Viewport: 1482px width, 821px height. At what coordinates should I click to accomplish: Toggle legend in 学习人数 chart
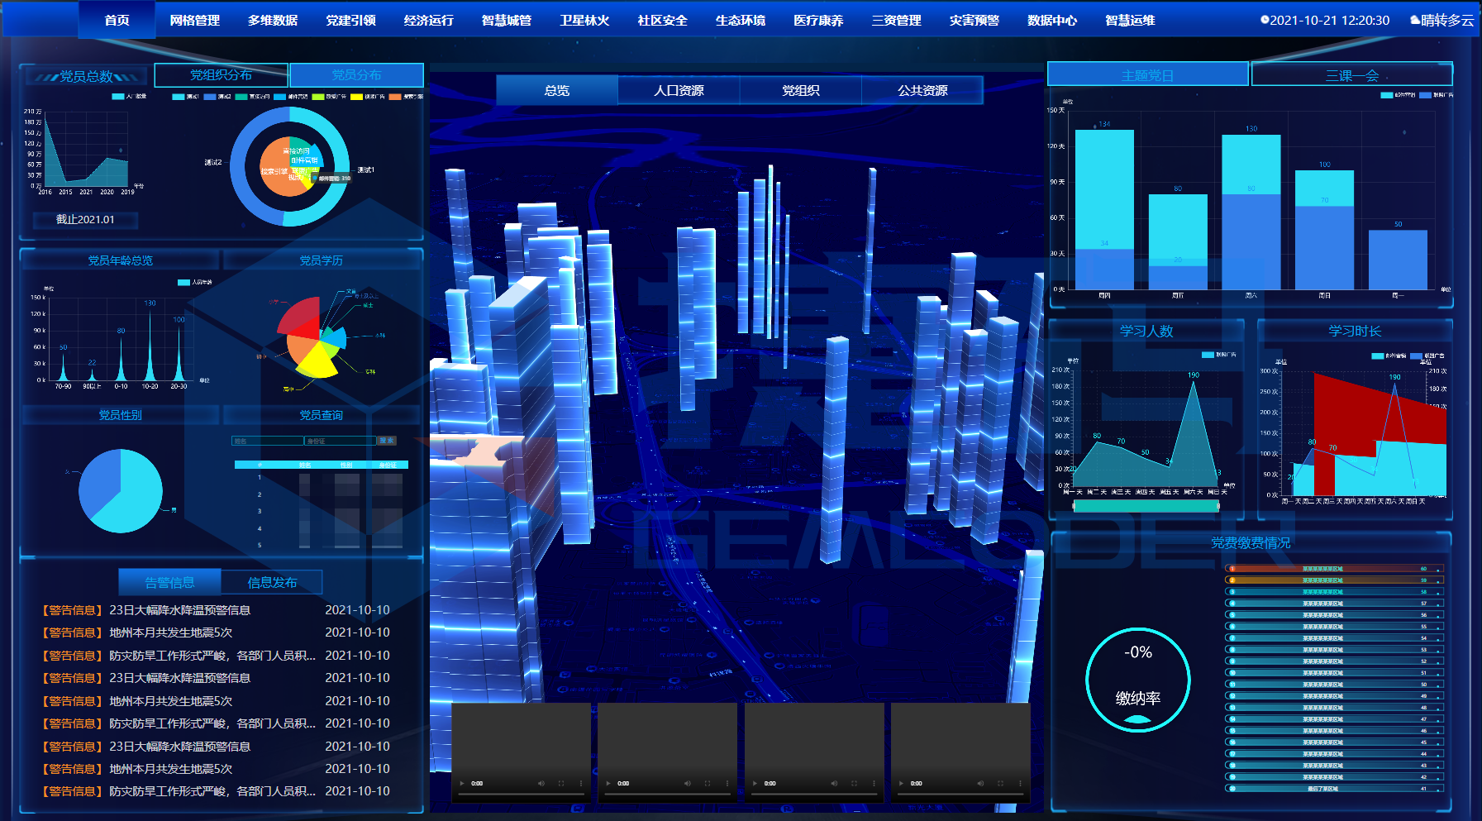point(1207,355)
